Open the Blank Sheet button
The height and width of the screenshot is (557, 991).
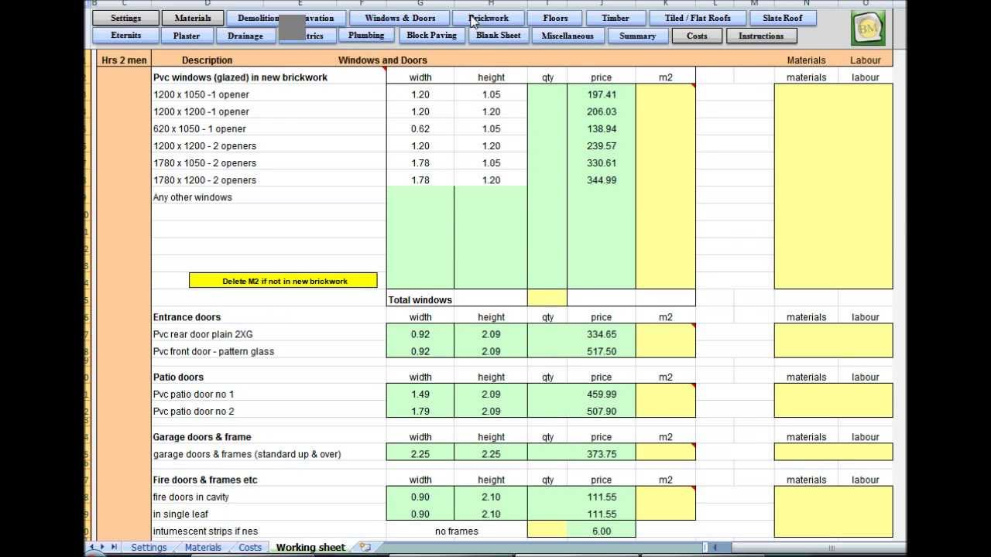(x=499, y=36)
